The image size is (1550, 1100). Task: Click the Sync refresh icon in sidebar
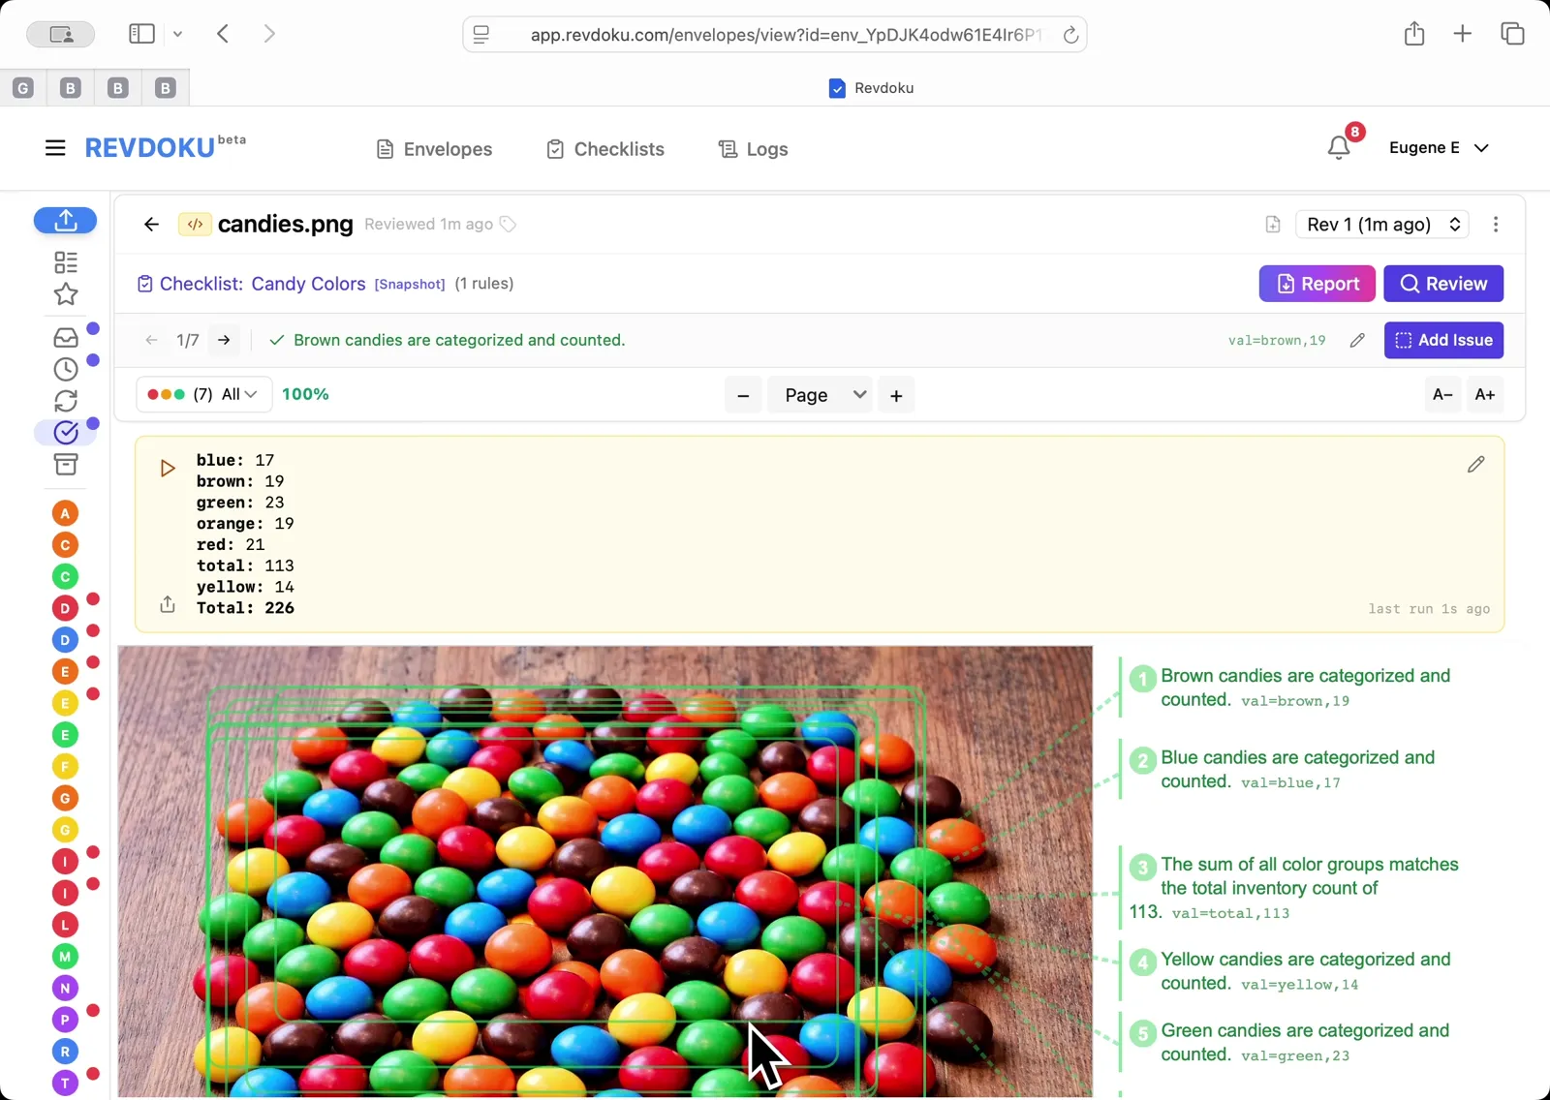coord(65,400)
